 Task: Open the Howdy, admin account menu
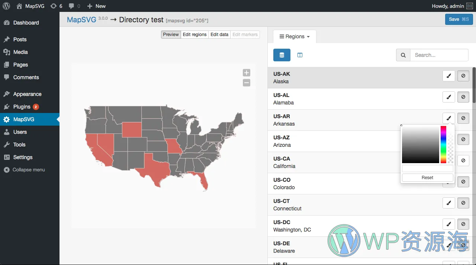(x=452, y=6)
